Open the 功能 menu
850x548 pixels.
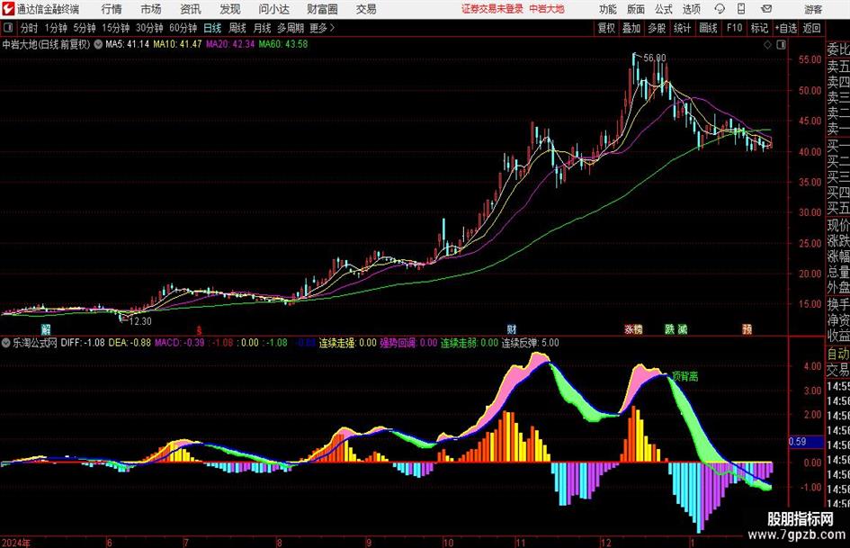608,9
